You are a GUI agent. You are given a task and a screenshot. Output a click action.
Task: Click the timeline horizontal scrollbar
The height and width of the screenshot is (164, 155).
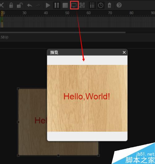tap(63, 32)
